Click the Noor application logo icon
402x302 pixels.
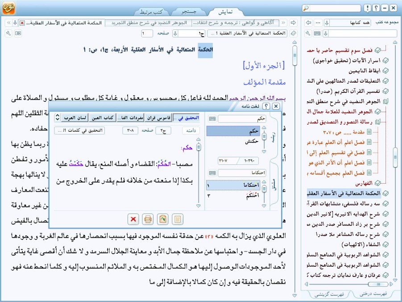8,8
